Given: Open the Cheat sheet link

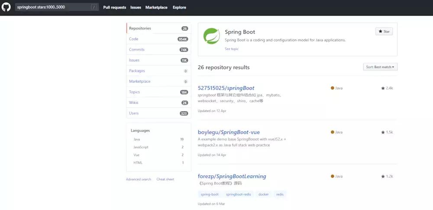Looking at the screenshot, I should click(165, 179).
